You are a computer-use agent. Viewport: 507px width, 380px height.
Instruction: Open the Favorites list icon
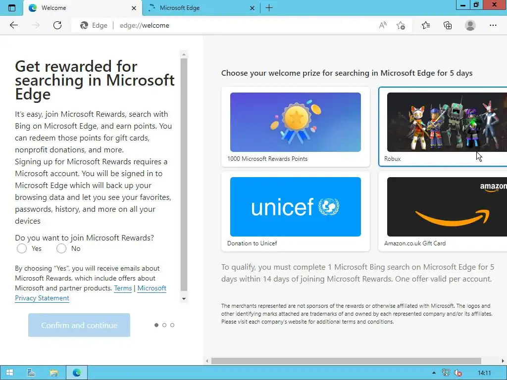(426, 25)
